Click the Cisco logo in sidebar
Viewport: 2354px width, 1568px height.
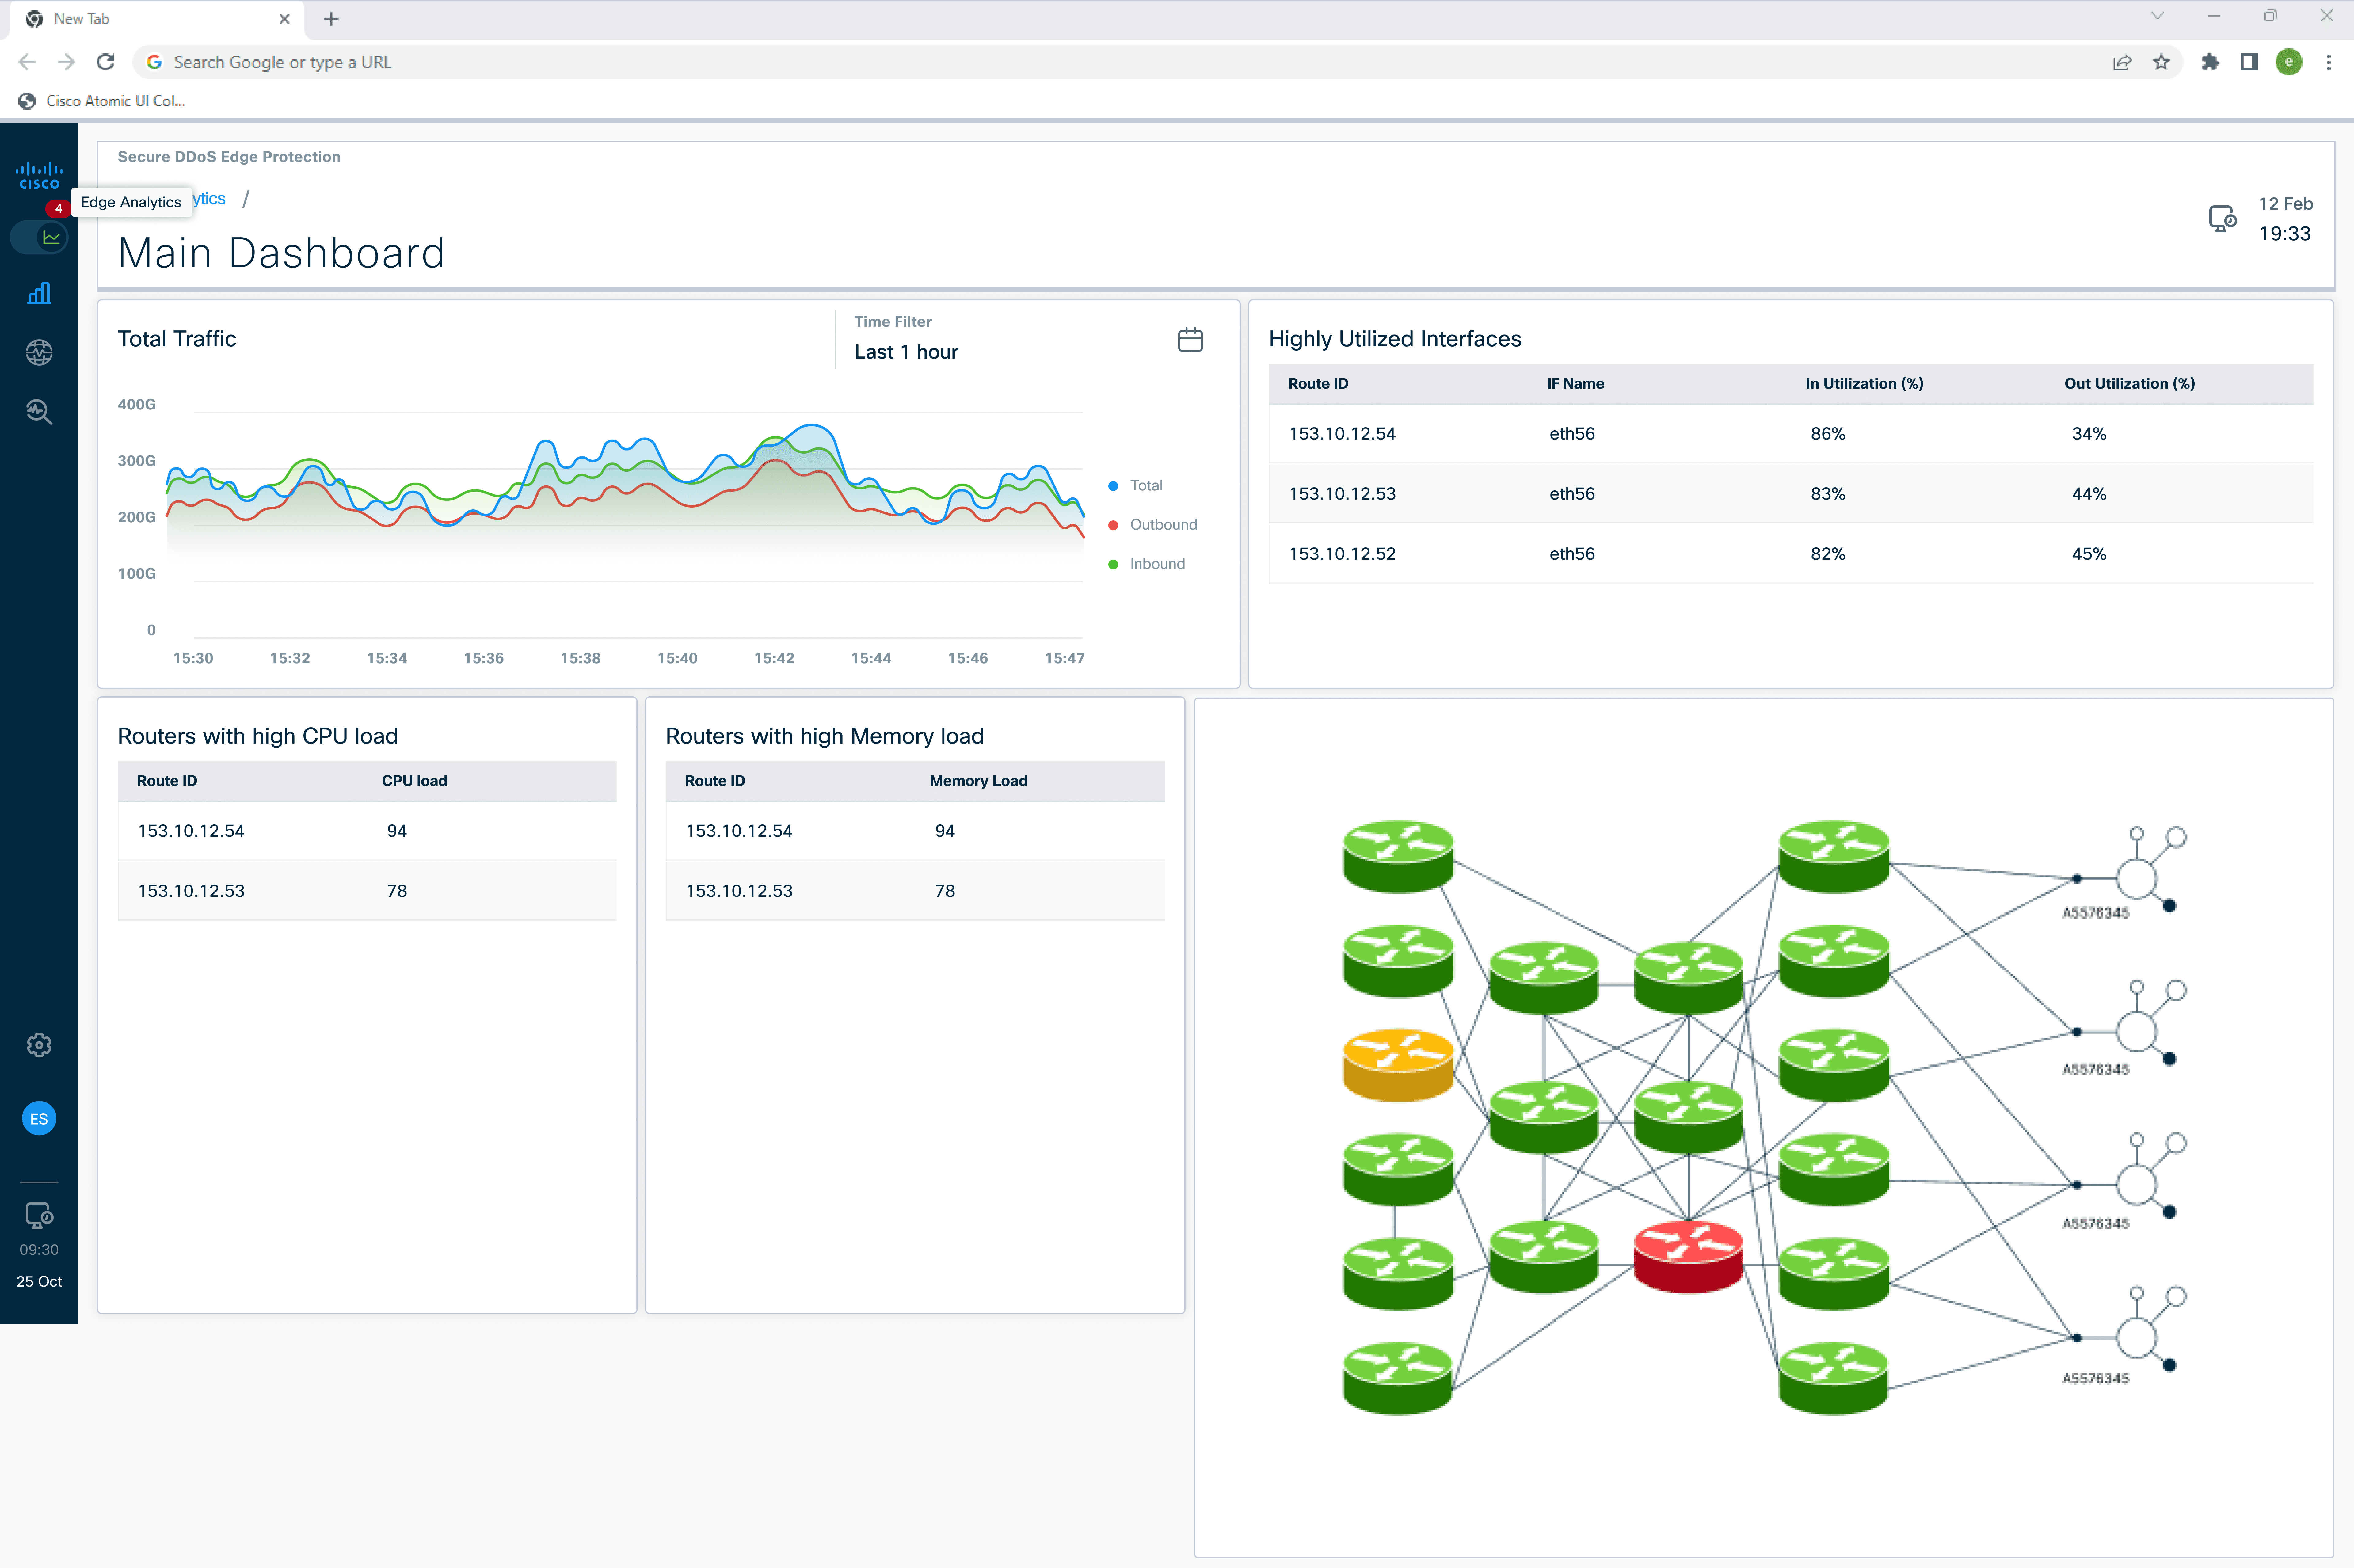coord(39,175)
